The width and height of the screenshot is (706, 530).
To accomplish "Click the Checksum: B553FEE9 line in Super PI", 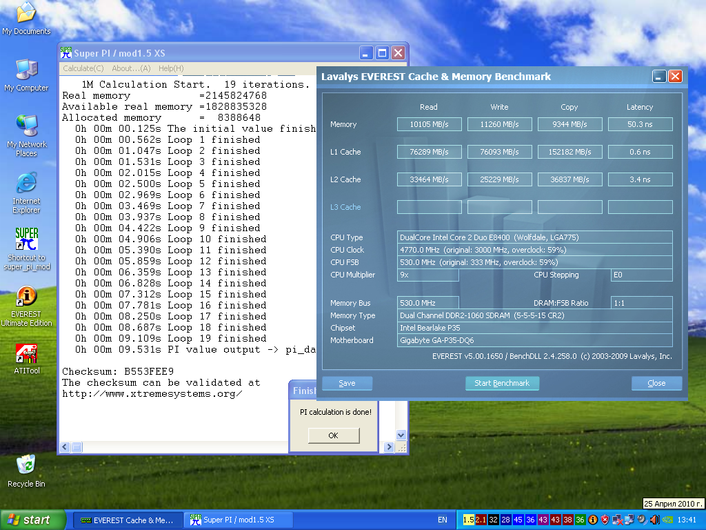I will click(118, 372).
